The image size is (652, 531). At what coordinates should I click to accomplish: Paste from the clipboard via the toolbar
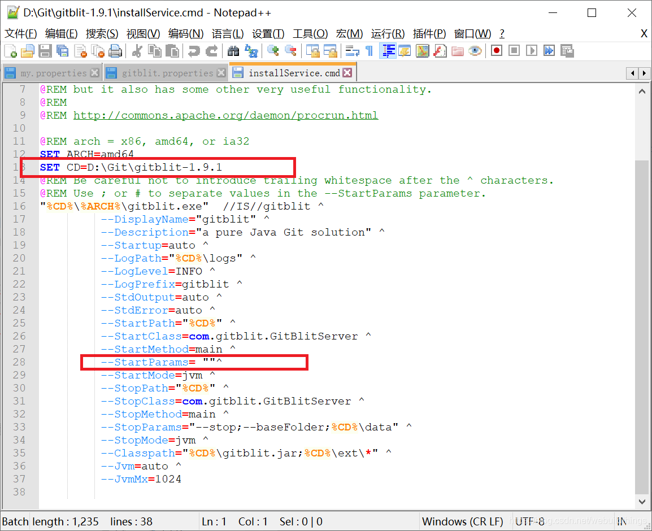click(172, 51)
